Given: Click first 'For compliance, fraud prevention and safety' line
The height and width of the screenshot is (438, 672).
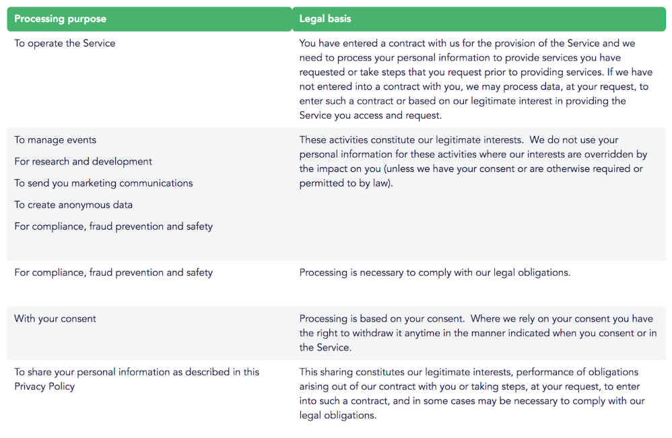Looking at the screenshot, I should [113, 226].
